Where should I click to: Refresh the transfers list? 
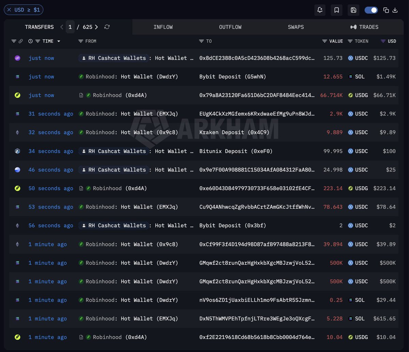(107, 27)
